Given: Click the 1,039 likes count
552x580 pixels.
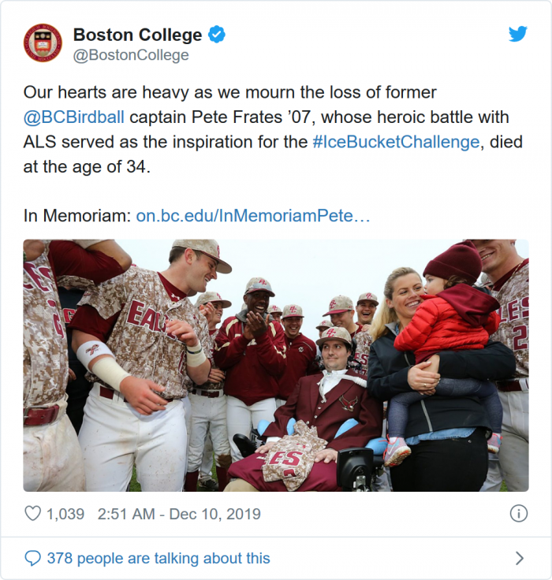Looking at the screenshot, I should [65, 514].
